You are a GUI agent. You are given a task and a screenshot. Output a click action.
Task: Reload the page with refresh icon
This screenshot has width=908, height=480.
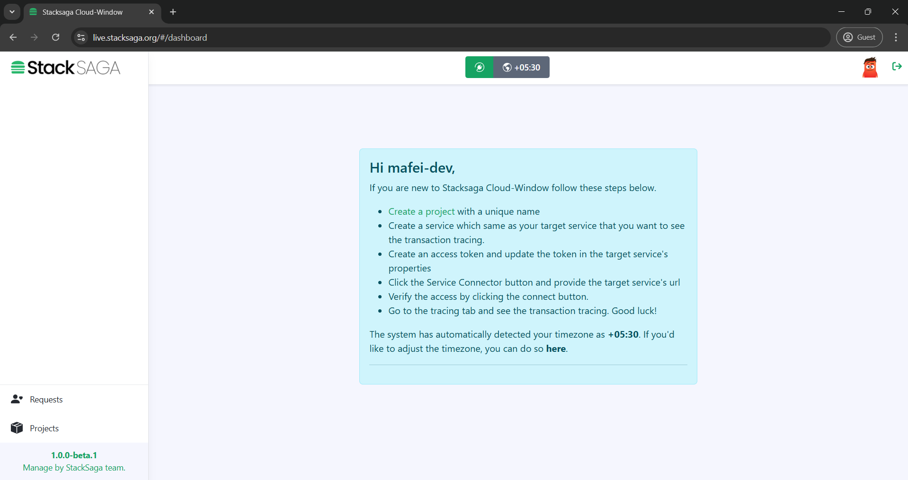pos(55,37)
